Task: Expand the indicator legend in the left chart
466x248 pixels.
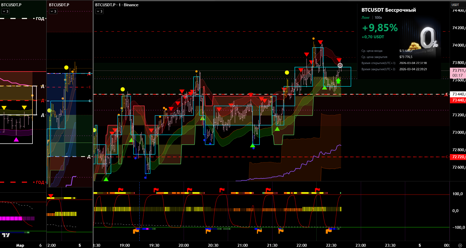Action: click(x=5, y=11)
